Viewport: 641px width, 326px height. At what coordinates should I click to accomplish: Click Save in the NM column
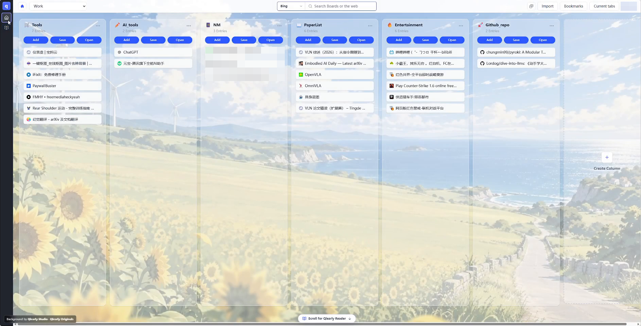244,40
